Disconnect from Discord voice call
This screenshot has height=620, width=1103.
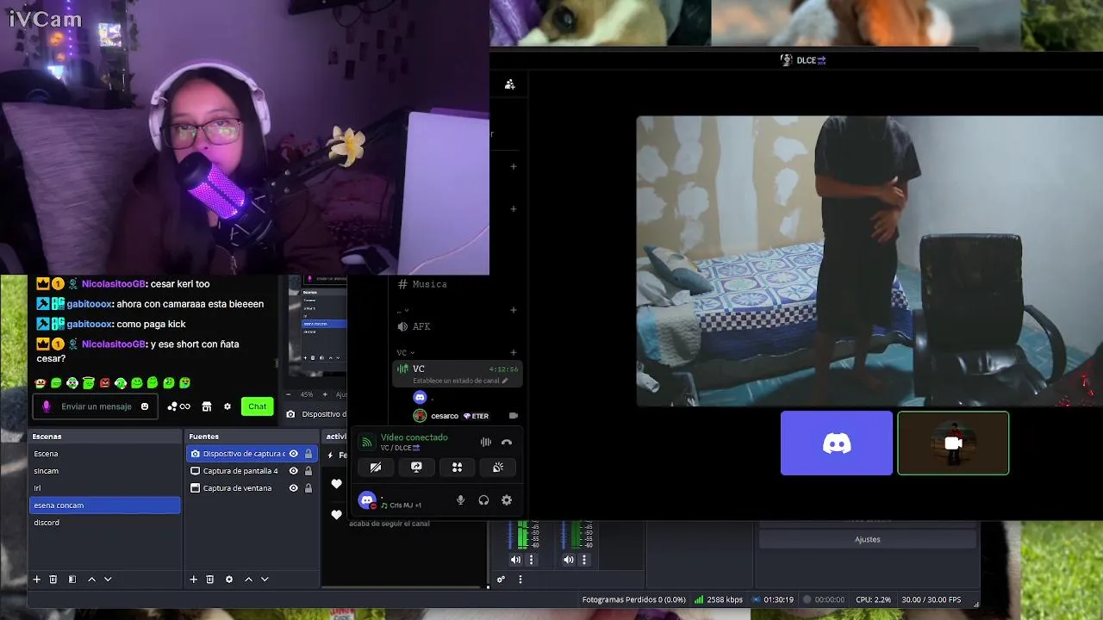pos(507,442)
